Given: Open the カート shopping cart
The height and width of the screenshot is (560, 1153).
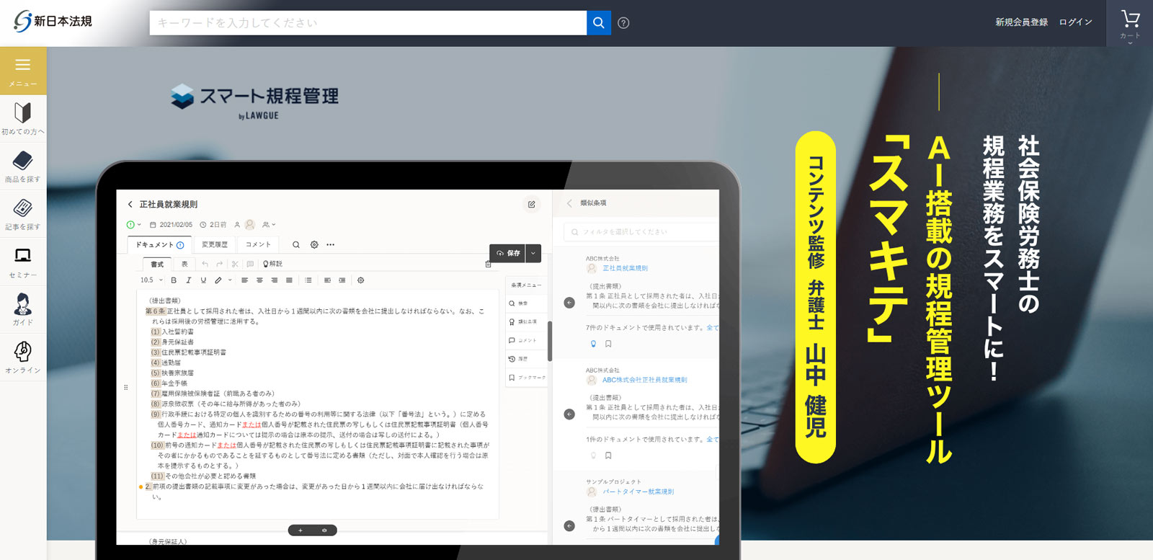Looking at the screenshot, I should point(1130,24).
